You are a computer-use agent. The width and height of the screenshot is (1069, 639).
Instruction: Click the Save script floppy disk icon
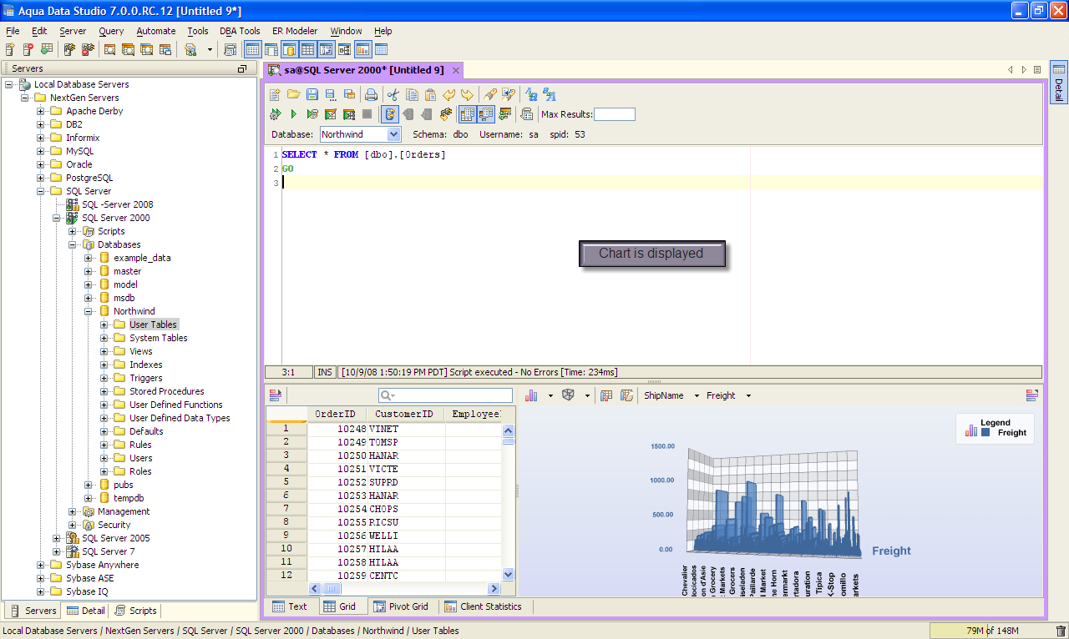point(312,94)
